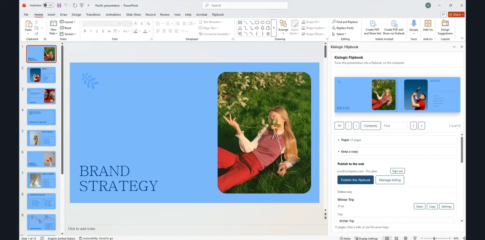Open the font name combo box

pyautogui.click(x=102, y=24)
